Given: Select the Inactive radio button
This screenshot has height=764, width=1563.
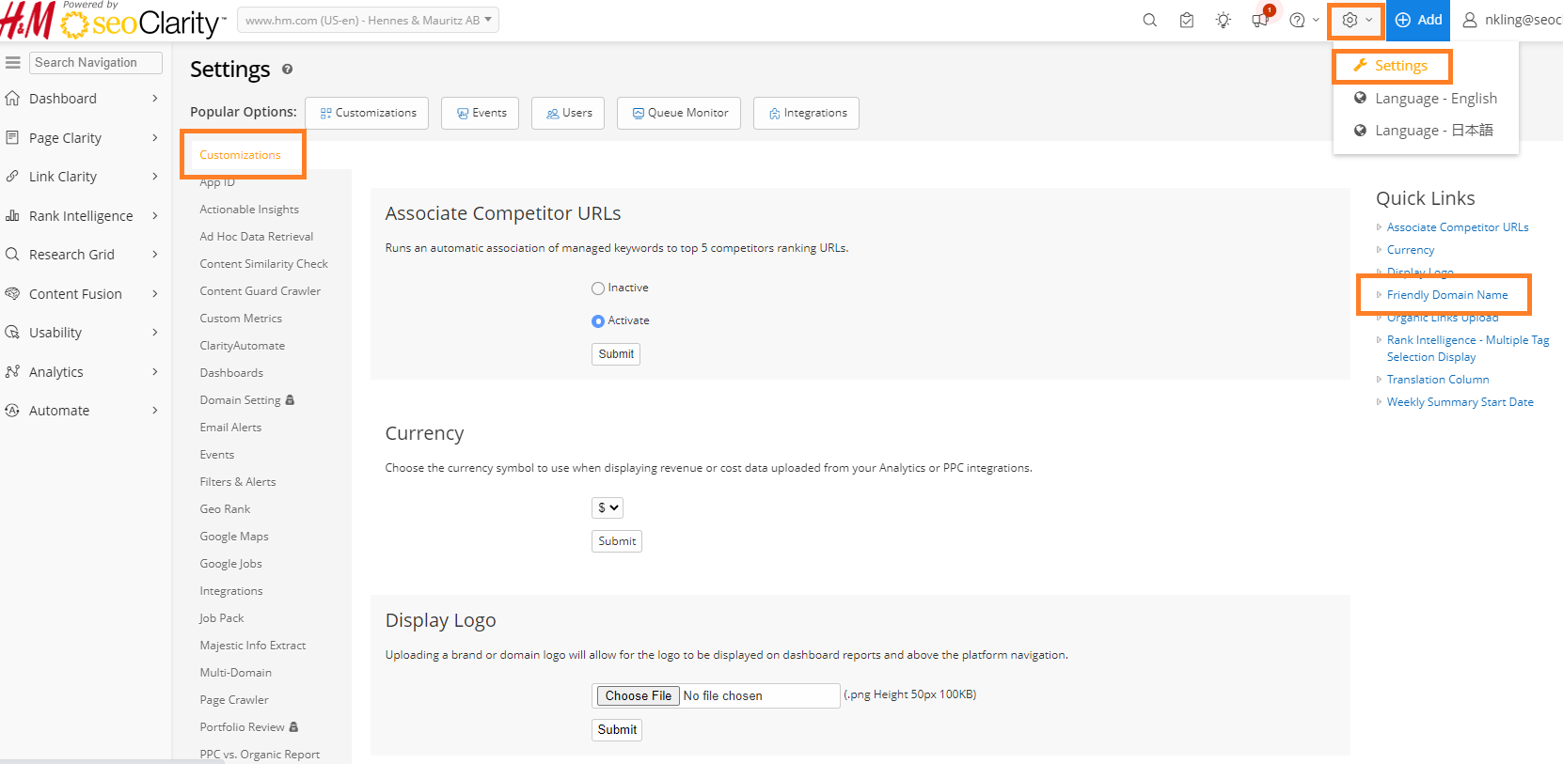Looking at the screenshot, I should tap(598, 288).
